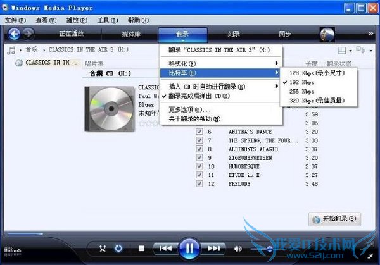The height and width of the screenshot is (265, 380).
Task: Click the Windows Media Player title icon
Action: (5, 8)
